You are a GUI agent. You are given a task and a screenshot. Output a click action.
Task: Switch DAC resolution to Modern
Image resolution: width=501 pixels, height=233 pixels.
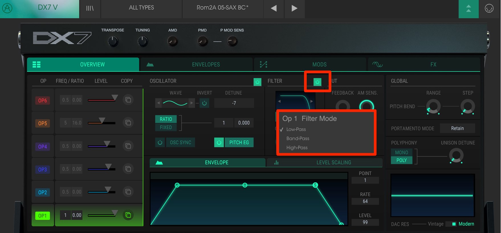tap(466, 224)
